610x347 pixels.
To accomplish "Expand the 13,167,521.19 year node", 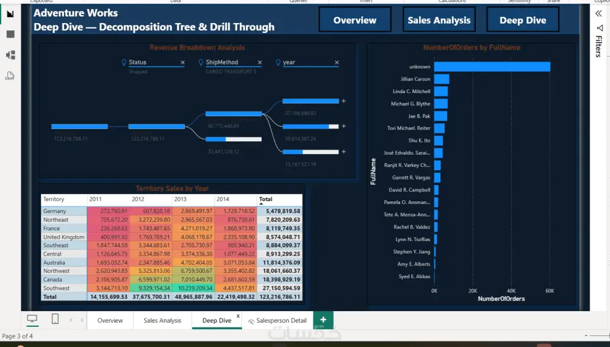I will [343, 152].
